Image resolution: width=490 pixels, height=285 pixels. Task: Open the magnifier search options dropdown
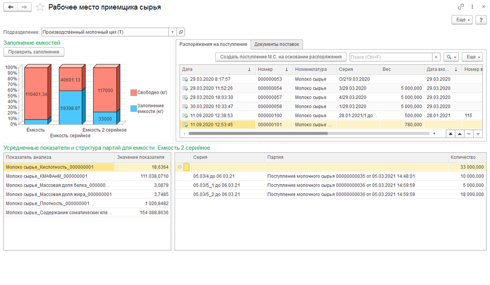tap(451, 57)
